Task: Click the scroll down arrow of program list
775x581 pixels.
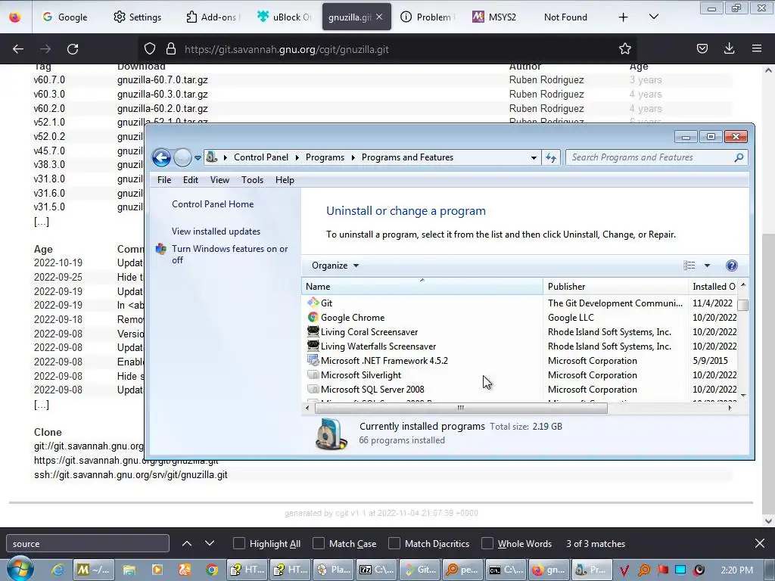Action: click(x=743, y=396)
